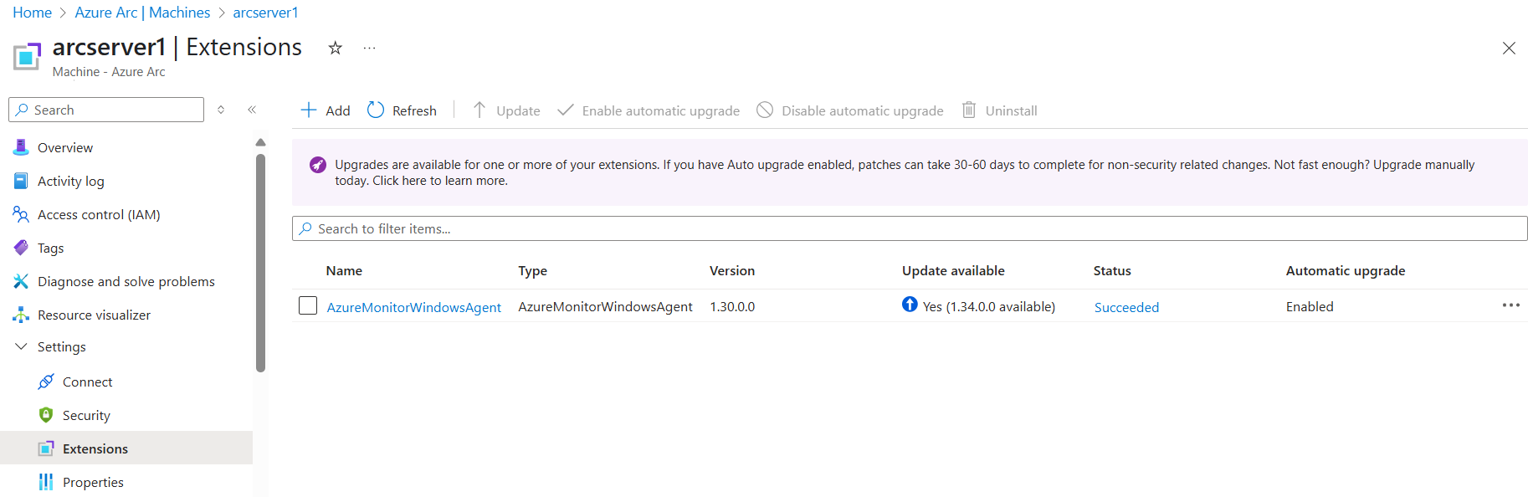Viewport: 1528px width, 497px height.
Task: Open the Properties menu item
Action: (93, 482)
